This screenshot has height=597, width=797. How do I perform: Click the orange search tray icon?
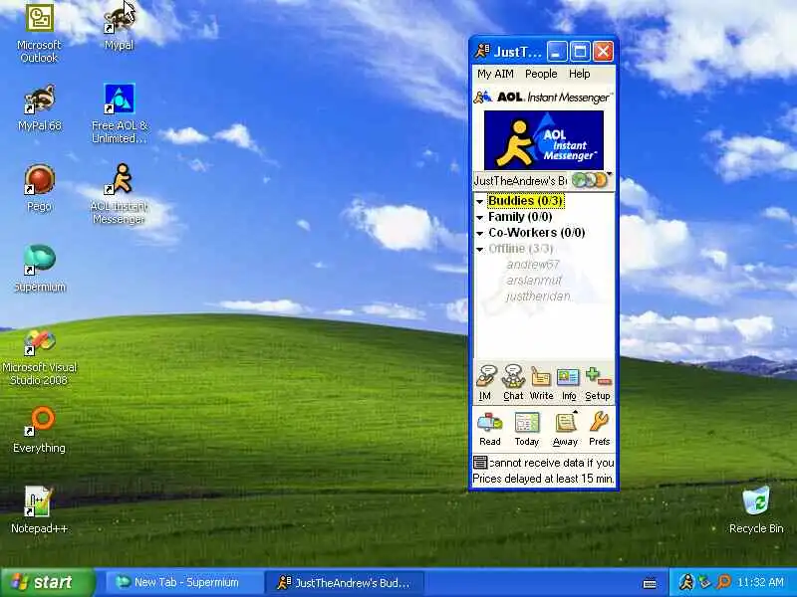pos(724,582)
